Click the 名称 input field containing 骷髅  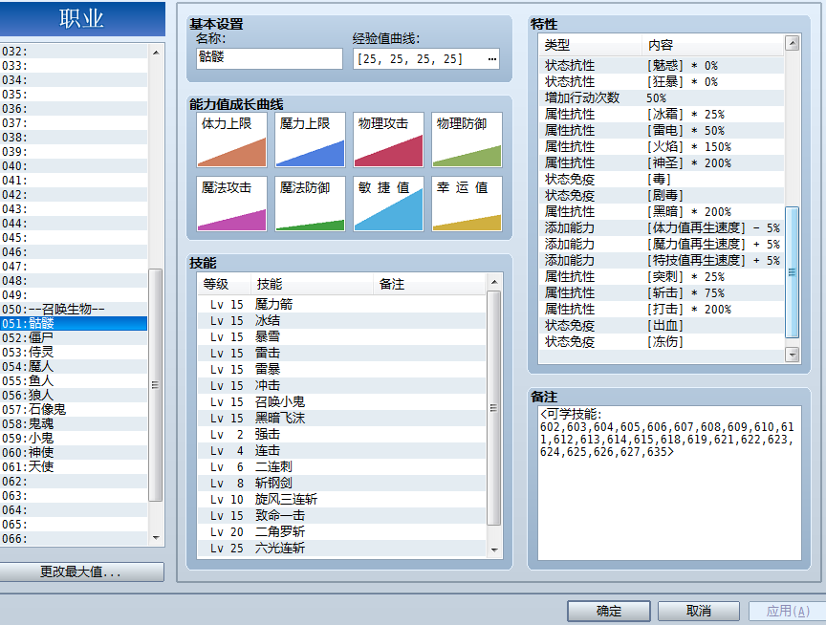pyautogui.click(x=270, y=58)
